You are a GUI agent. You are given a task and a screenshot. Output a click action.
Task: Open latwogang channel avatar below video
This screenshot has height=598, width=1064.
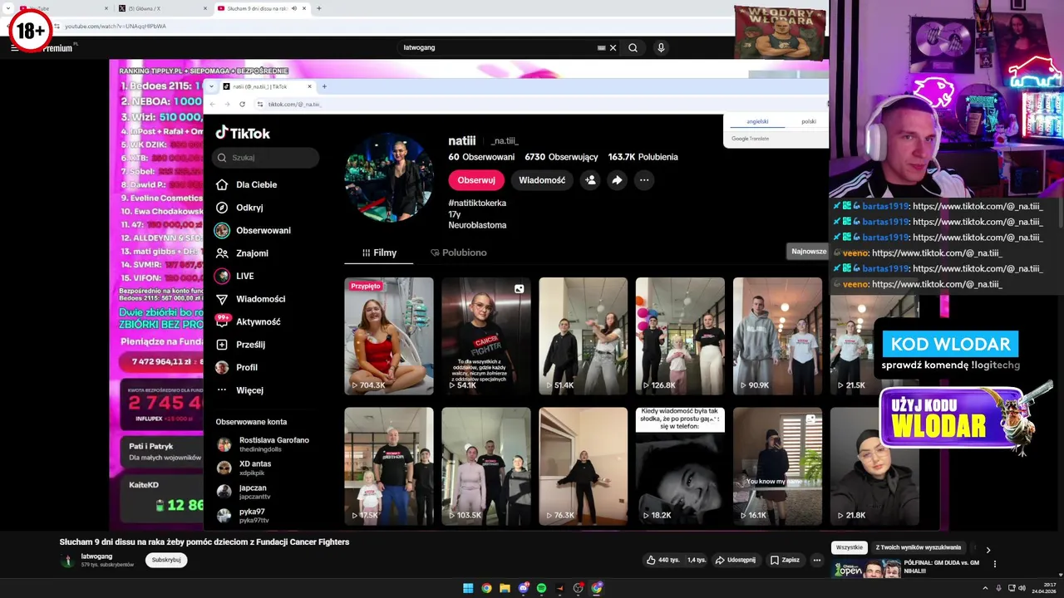tap(68, 561)
